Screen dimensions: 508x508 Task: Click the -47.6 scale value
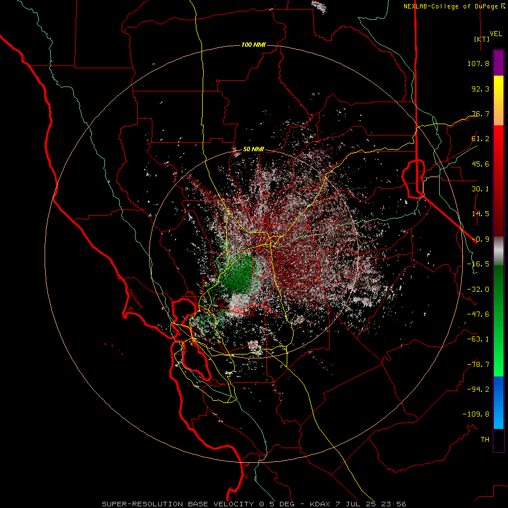(478, 314)
